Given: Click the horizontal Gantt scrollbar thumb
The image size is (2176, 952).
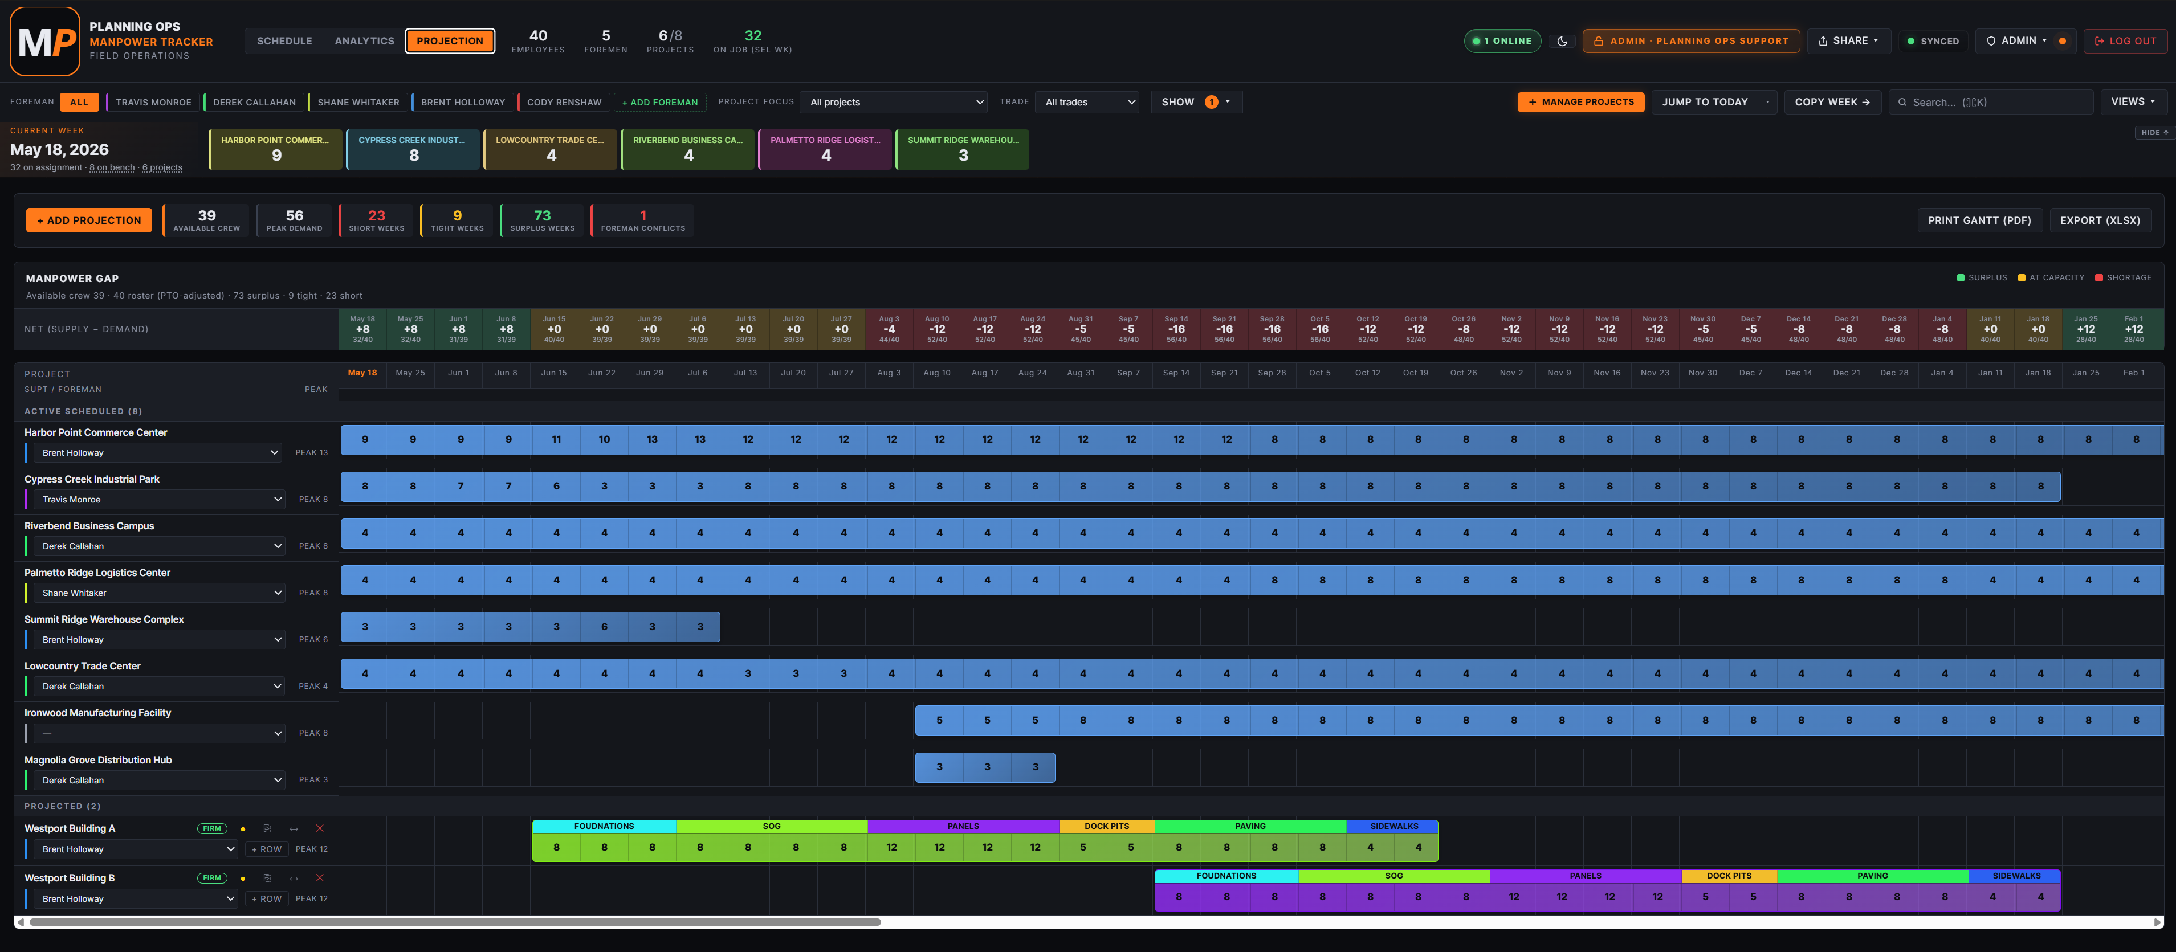Looking at the screenshot, I should pos(455,922).
